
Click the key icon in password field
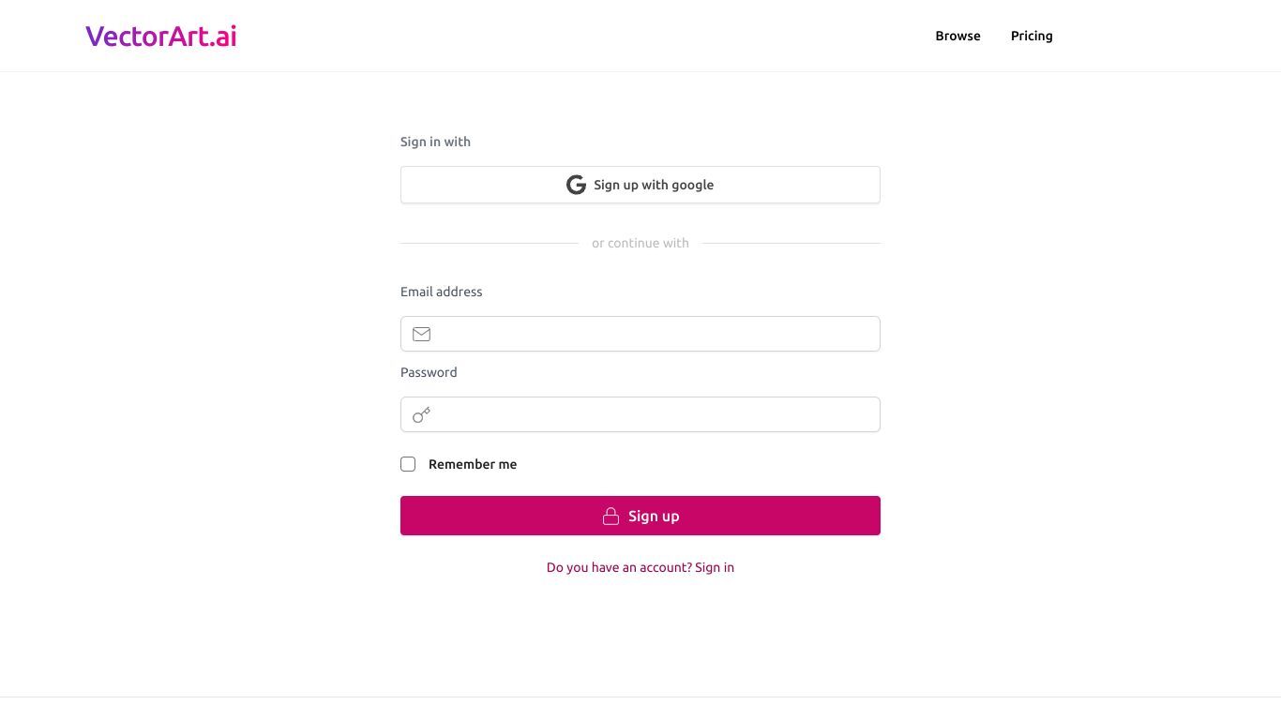point(421,414)
